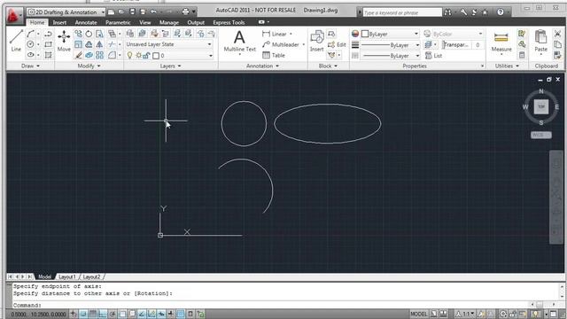Viewport: 567px width, 319px height.
Task: Open the object color wheel icon
Action: point(355,34)
